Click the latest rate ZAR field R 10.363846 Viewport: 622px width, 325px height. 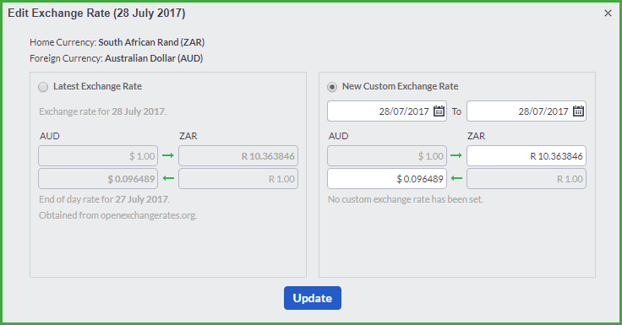(238, 156)
